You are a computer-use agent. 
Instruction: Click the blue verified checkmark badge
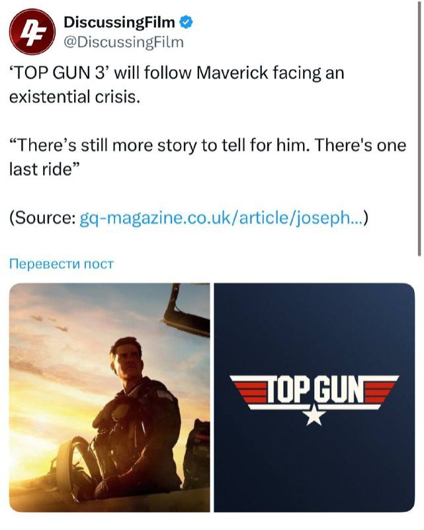186,22
